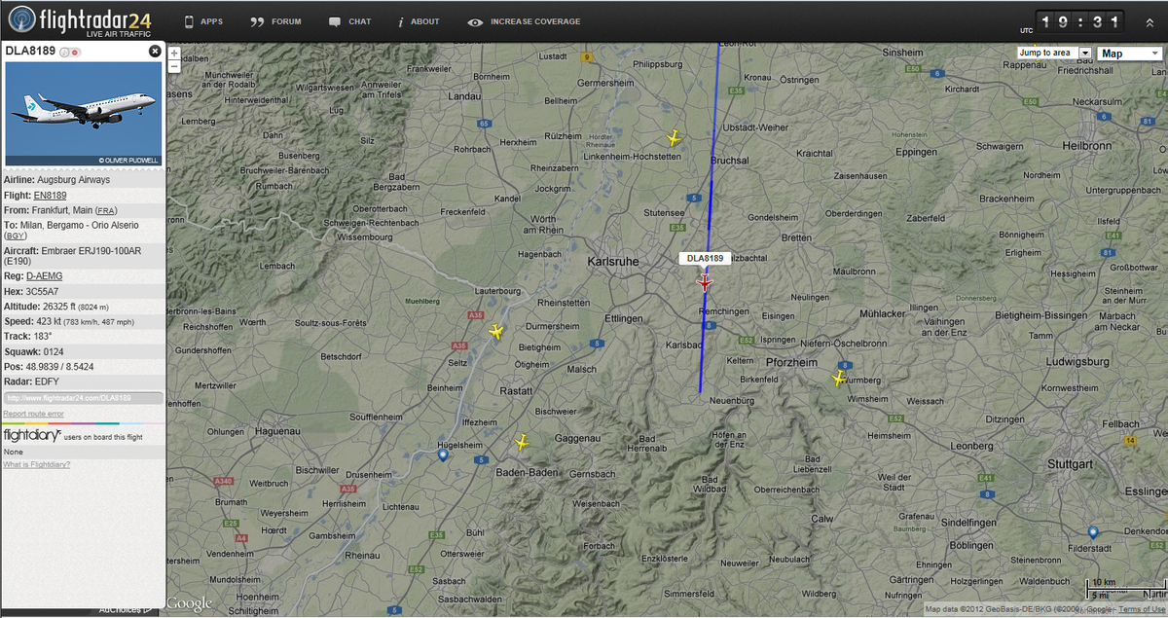Click the "Pforzheim" city label on the map

(x=789, y=362)
